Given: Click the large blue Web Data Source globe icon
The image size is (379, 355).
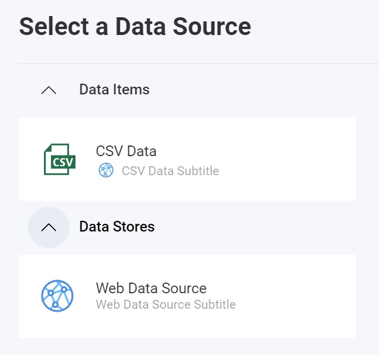Looking at the screenshot, I should tap(57, 296).
